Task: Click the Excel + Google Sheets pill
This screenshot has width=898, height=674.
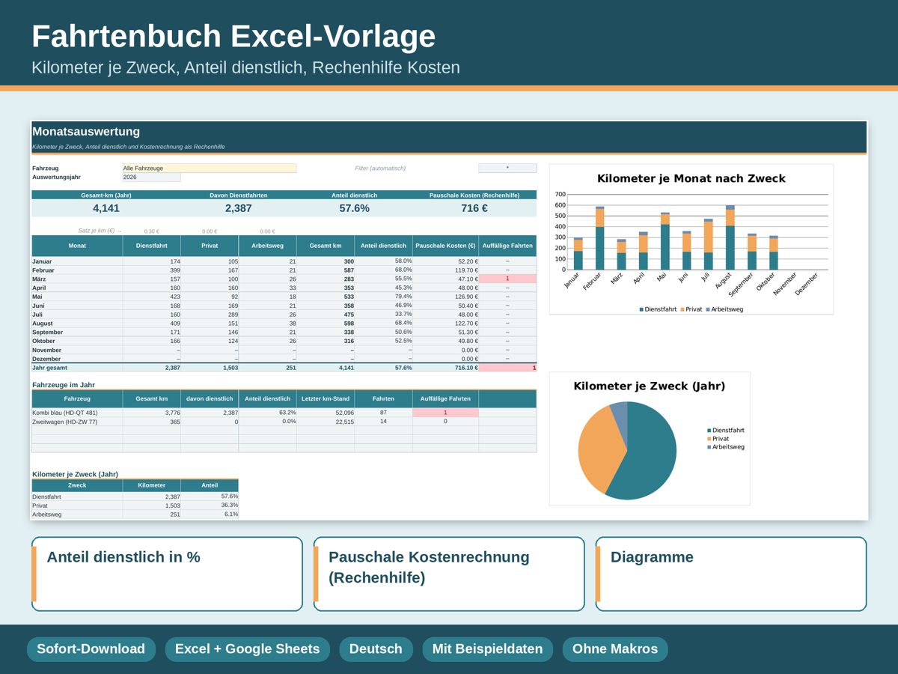Action: [x=247, y=649]
